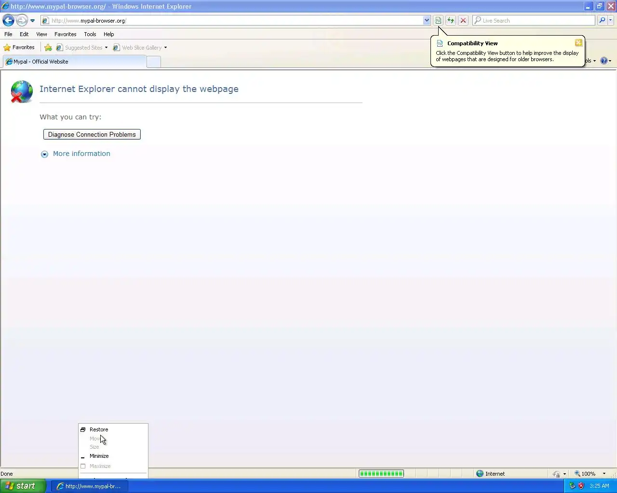Open the privacy dropdown arrow in status bar
This screenshot has width=617, height=493.
(564, 474)
